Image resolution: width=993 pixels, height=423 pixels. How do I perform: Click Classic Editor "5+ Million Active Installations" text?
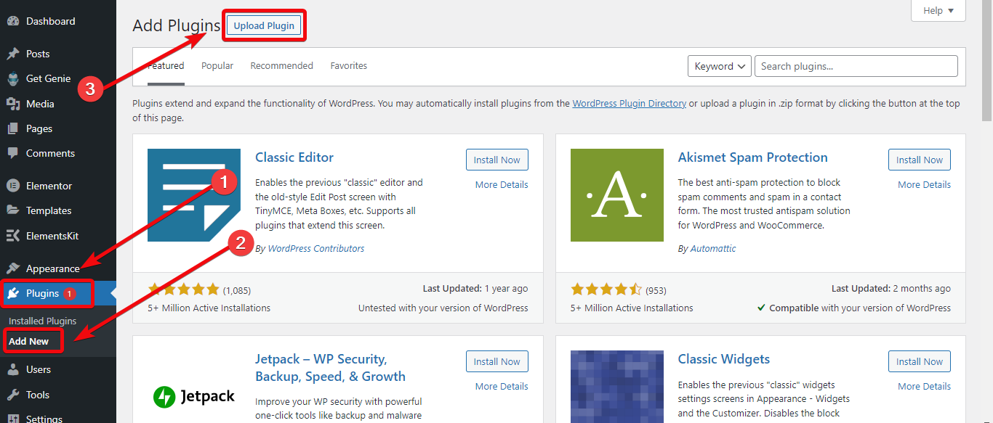point(209,308)
